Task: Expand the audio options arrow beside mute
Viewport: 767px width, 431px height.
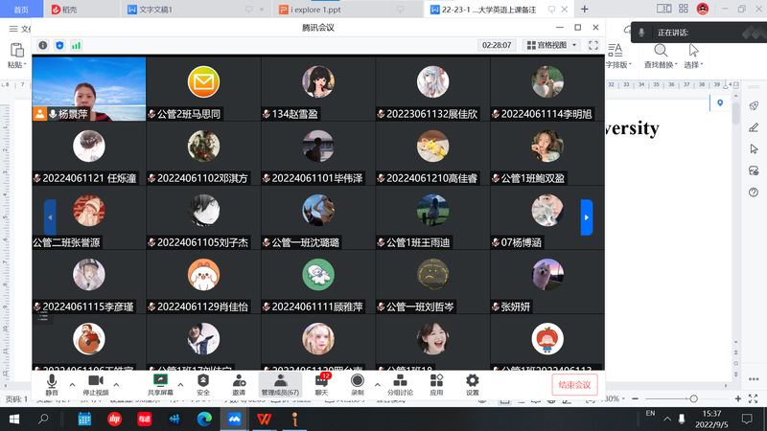Action: click(73, 385)
